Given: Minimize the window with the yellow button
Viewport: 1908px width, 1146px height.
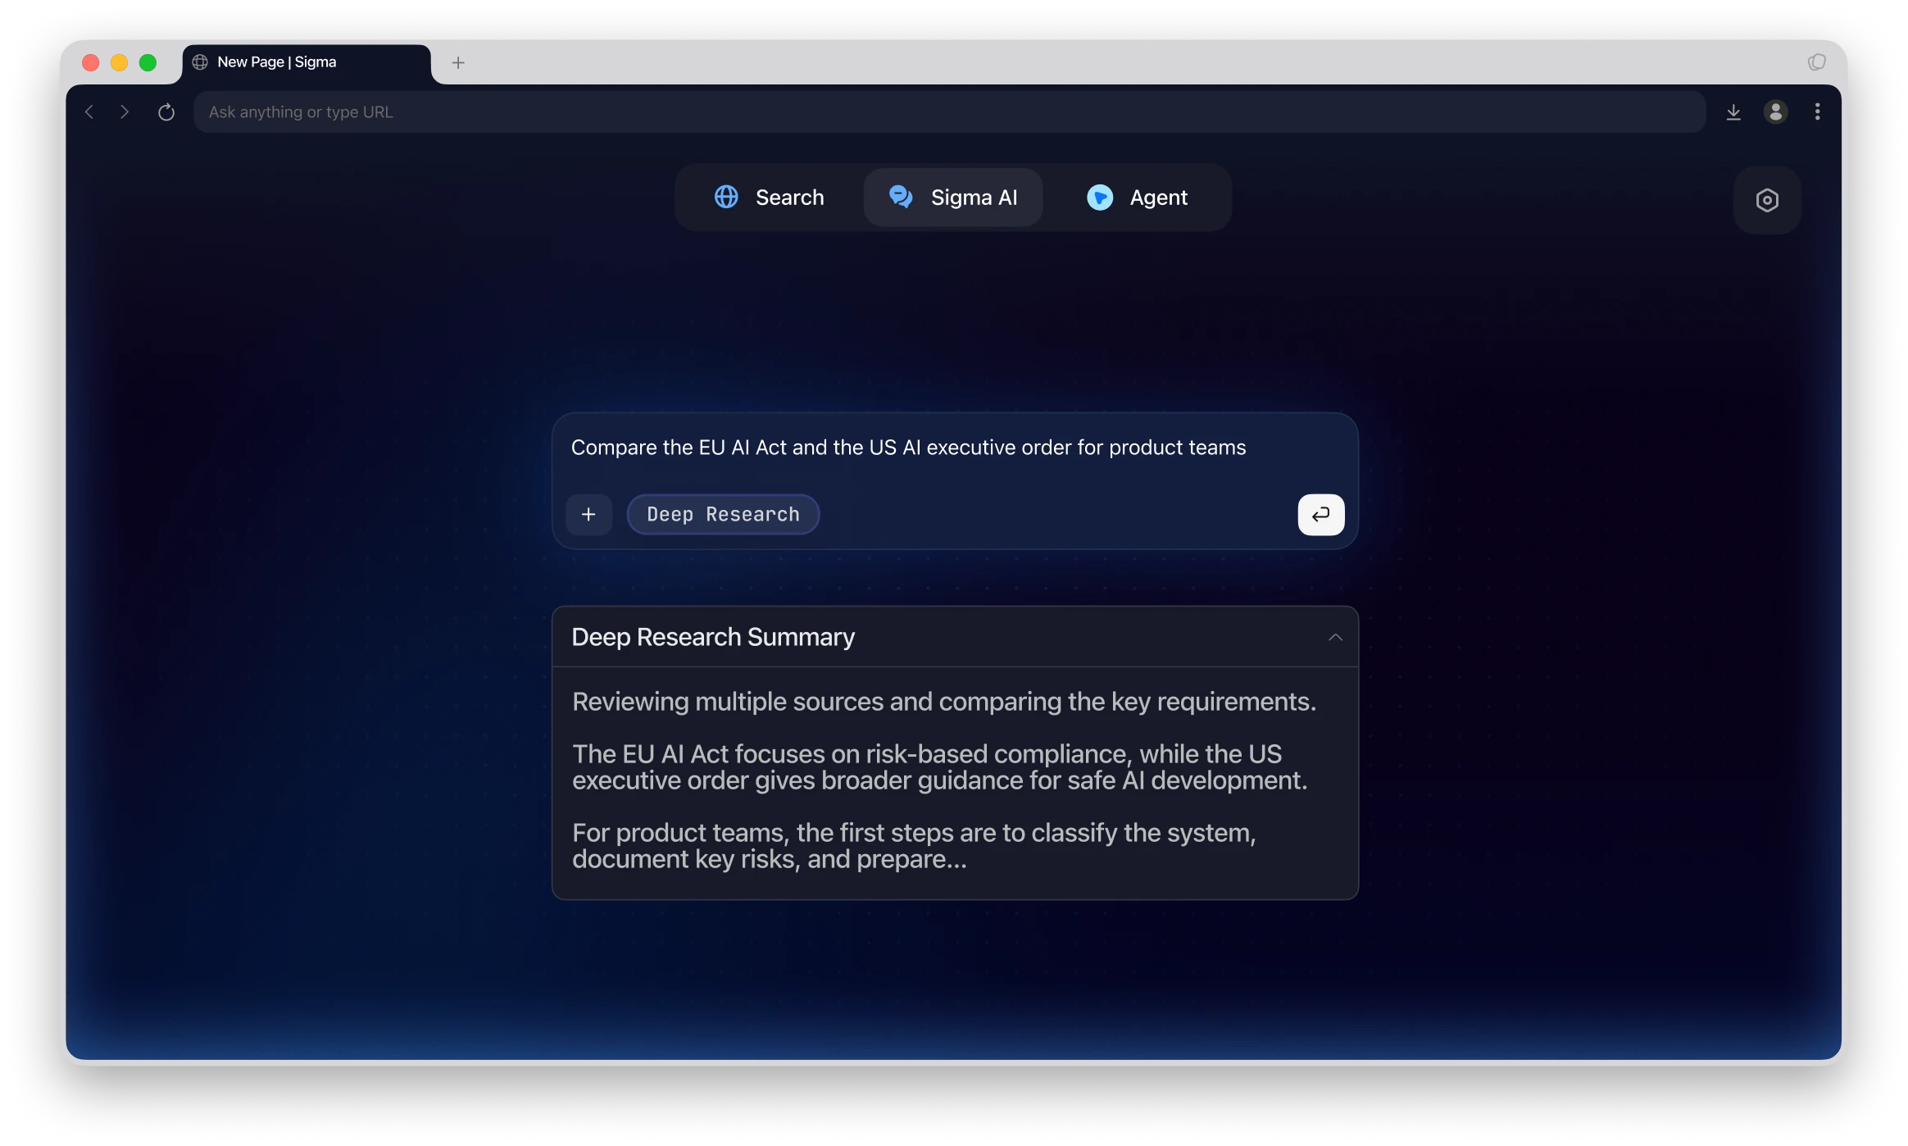Looking at the screenshot, I should pyautogui.click(x=120, y=63).
